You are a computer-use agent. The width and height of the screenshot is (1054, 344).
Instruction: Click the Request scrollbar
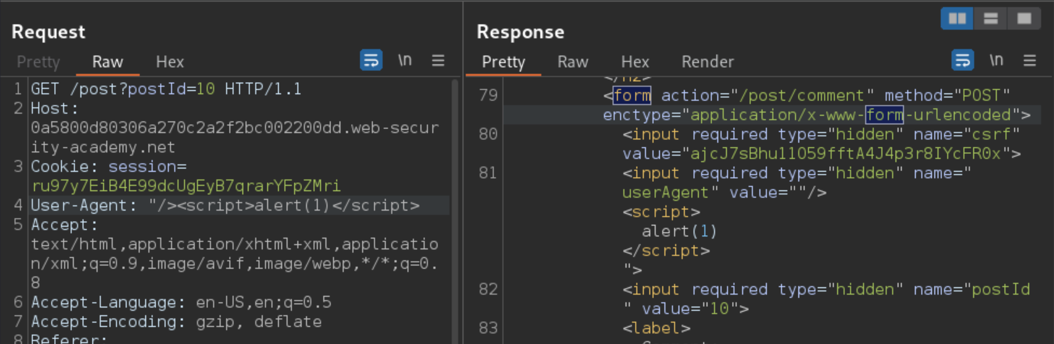pos(455,211)
